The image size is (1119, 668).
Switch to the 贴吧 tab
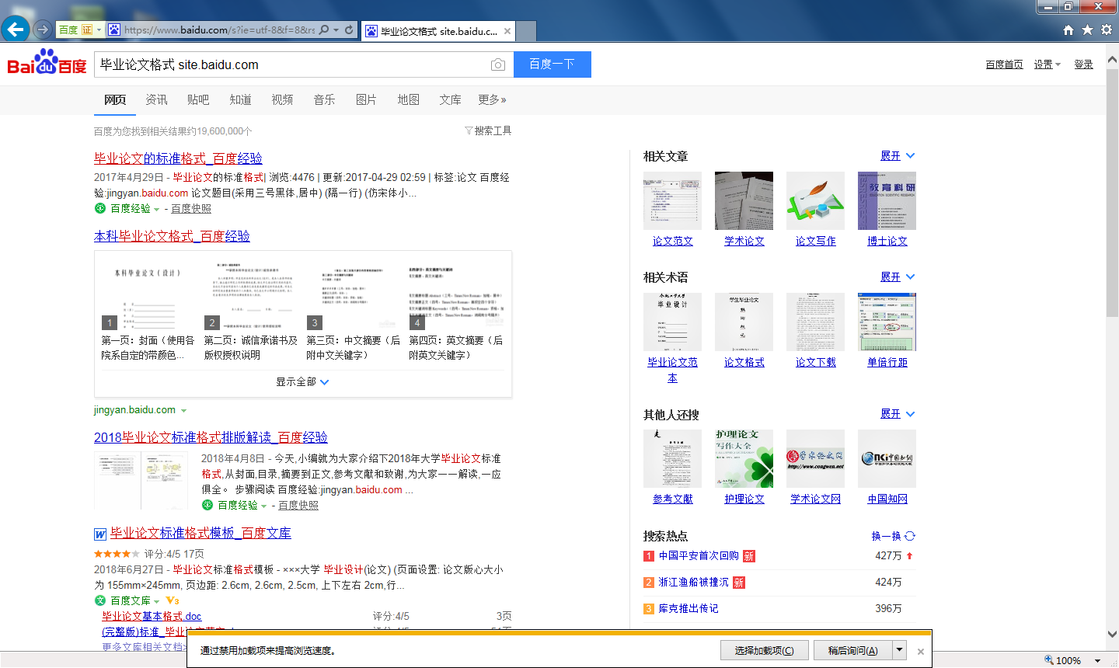point(198,99)
